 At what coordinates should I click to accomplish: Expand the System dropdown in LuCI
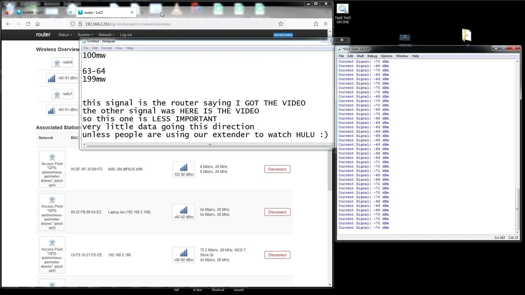(x=85, y=35)
